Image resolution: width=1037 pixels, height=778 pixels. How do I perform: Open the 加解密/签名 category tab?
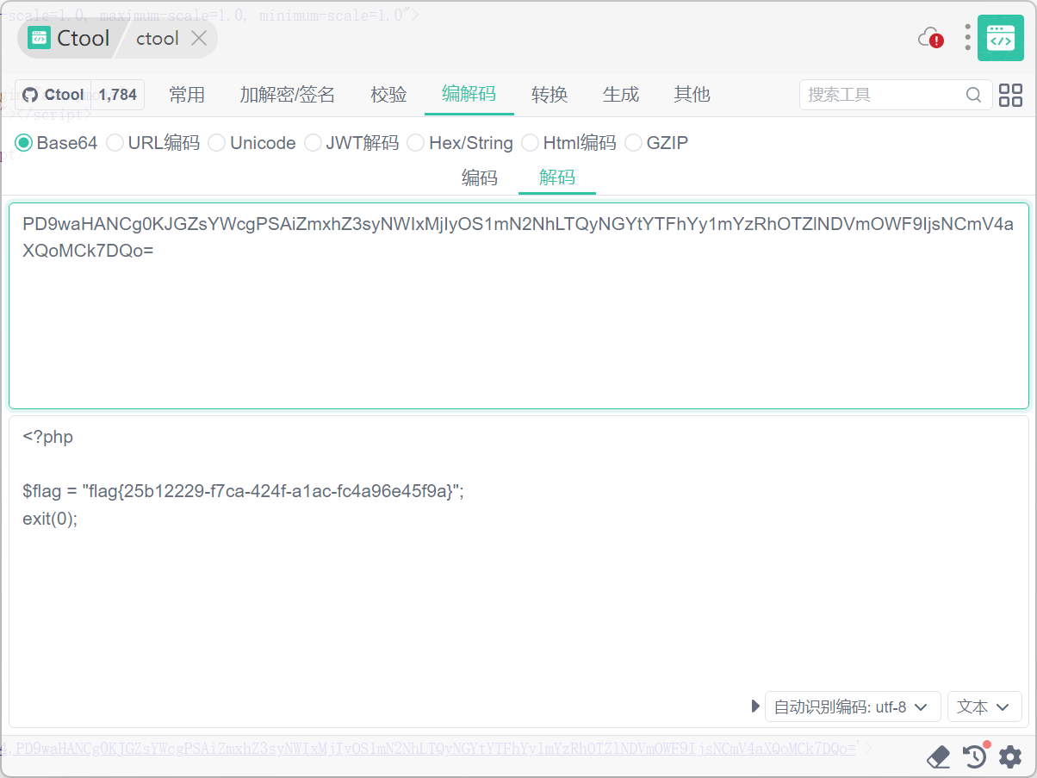point(288,95)
